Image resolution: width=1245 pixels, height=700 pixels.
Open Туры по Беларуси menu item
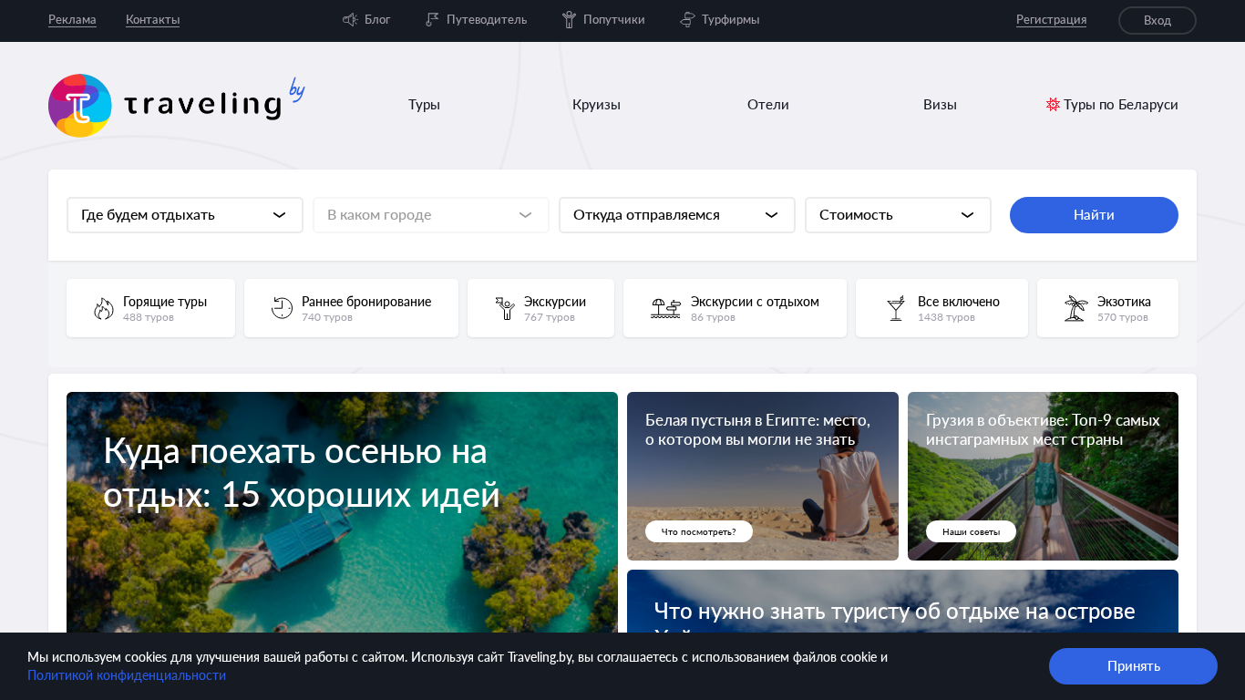(1112, 105)
